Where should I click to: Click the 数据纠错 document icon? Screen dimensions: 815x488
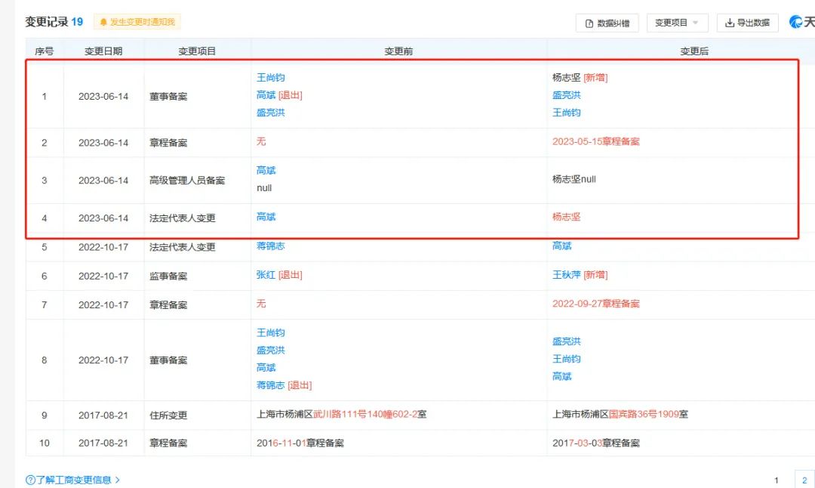[x=589, y=23]
